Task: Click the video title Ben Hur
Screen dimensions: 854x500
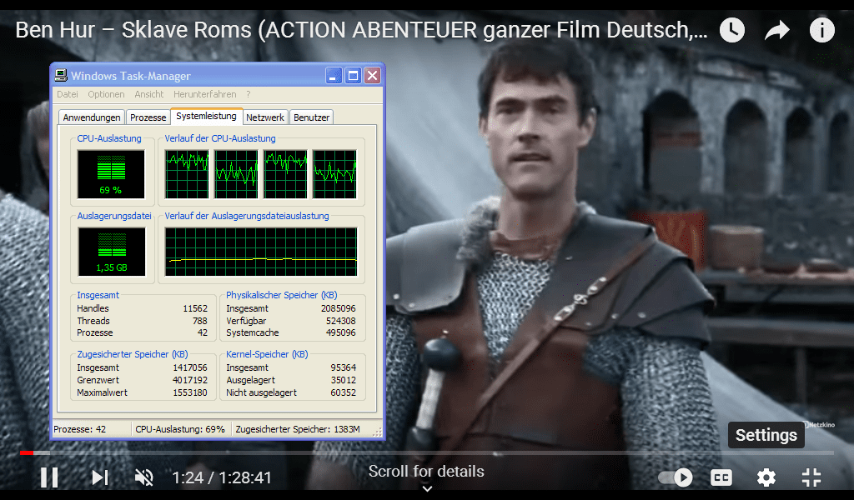Action: 362,30
